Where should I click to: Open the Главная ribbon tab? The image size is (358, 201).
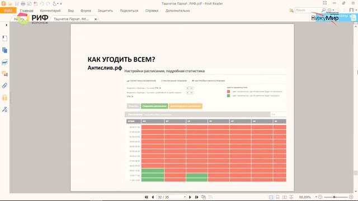click(26, 11)
